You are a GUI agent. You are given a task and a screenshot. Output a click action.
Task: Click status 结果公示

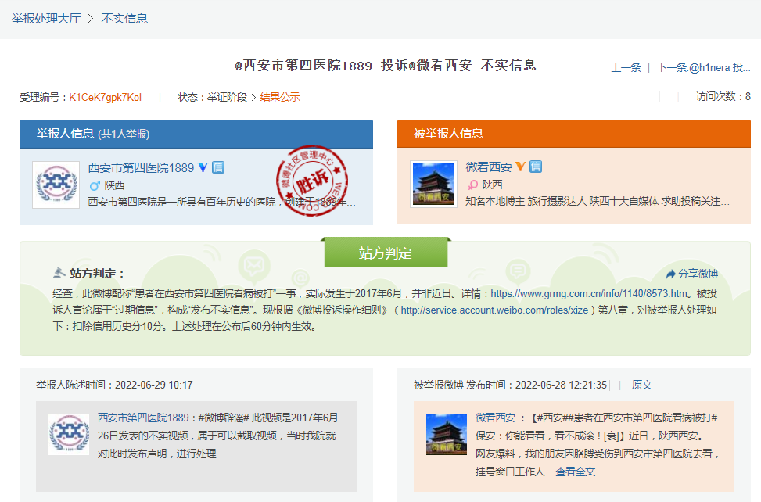pyautogui.click(x=280, y=97)
